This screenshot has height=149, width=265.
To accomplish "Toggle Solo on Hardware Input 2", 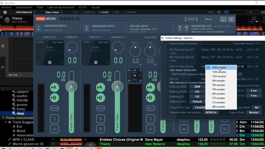I will (x=100, y=119).
